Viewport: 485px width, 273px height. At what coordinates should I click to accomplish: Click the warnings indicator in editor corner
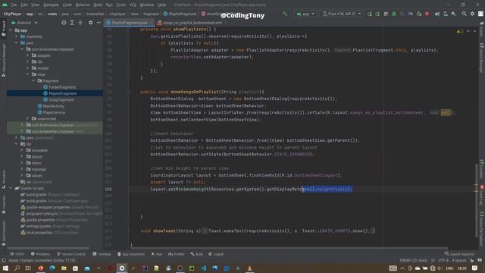460,31
